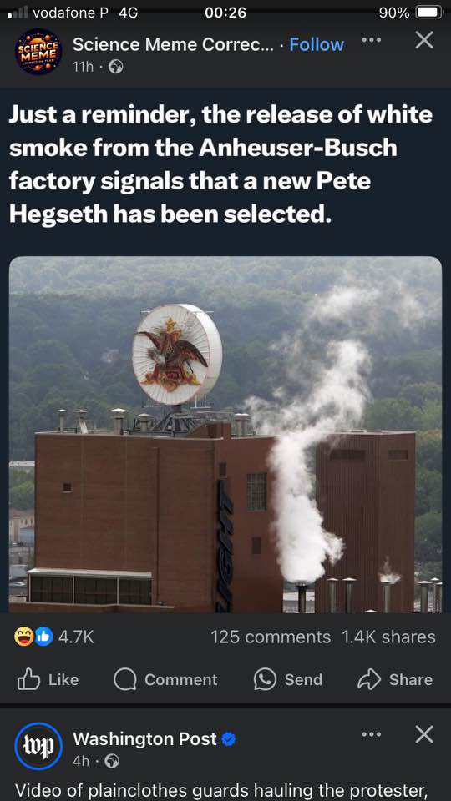This screenshot has height=801, width=451.
Task: Send the post via WhatsApp
Action: tap(288, 679)
